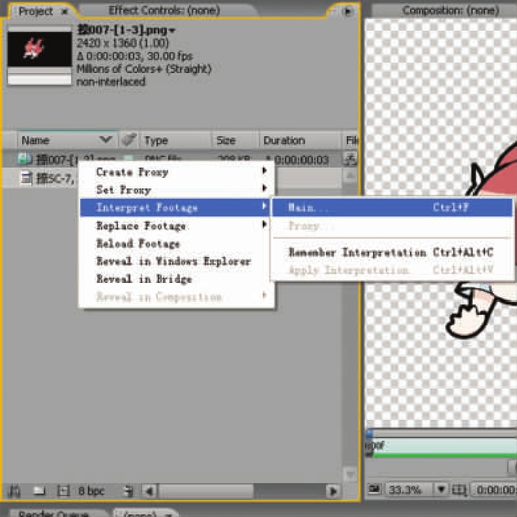Choose Set Proxy from context menu
Viewport: 517px width, 517px height.
pyautogui.click(x=177, y=190)
